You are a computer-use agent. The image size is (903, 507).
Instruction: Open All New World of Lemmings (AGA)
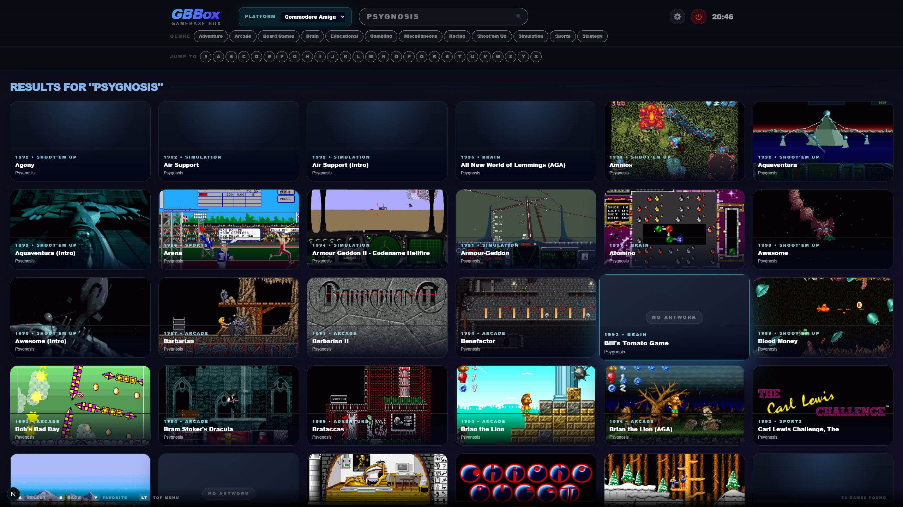point(526,141)
